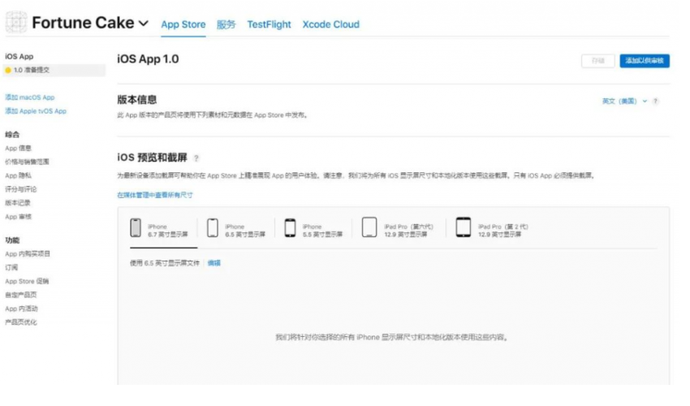Open 自定产品页 in the sidebar
The width and height of the screenshot is (690, 406).
(20, 295)
